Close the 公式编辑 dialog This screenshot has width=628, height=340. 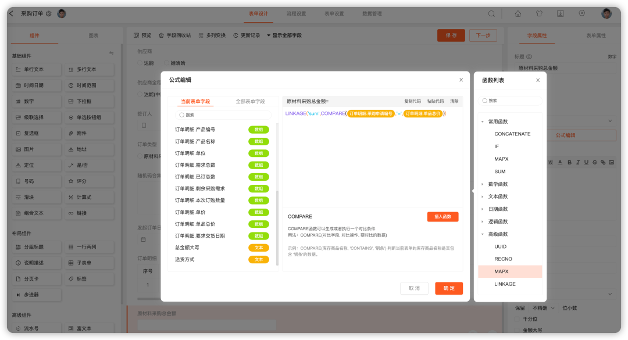click(461, 80)
